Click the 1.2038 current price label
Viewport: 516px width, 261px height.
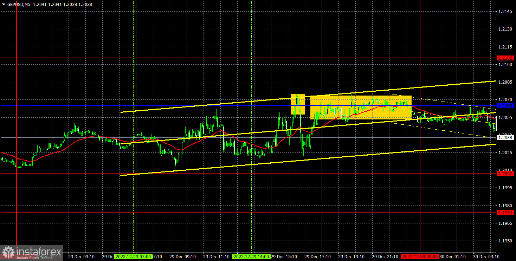pos(505,138)
